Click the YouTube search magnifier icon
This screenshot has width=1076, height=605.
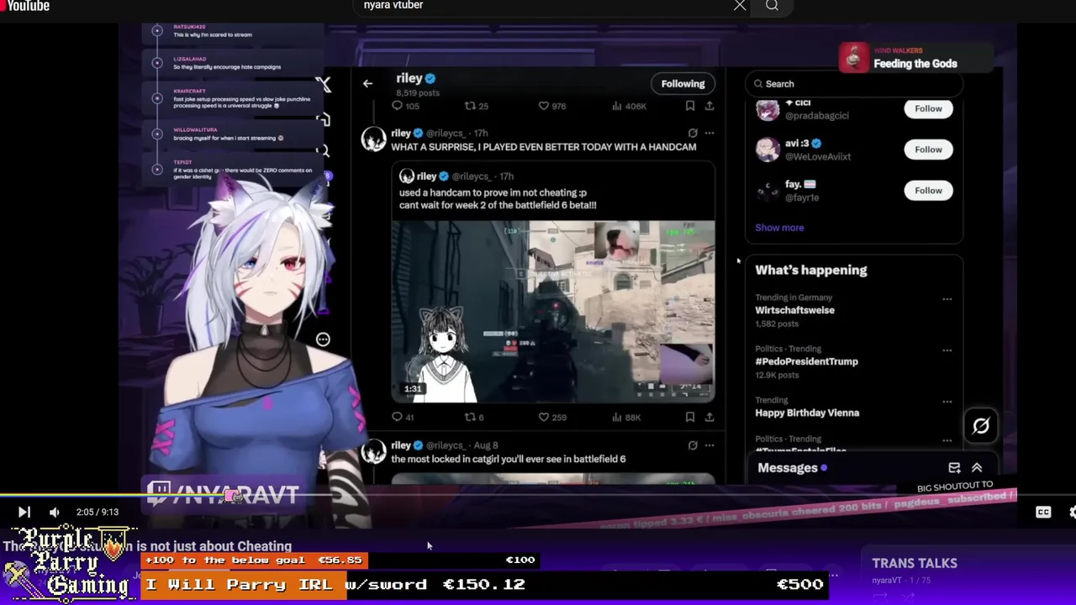click(x=772, y=6)
